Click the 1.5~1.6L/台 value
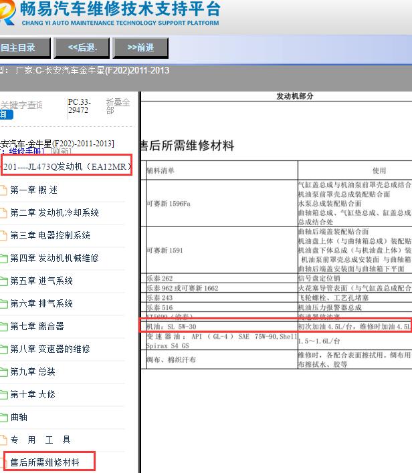Image resolution: width=412 pixels, height=473 pixels. click(x=319, y=341)
